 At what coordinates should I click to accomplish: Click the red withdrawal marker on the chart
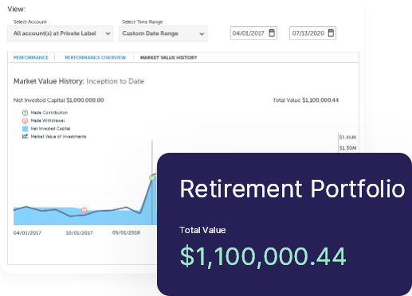click(84, 210)
